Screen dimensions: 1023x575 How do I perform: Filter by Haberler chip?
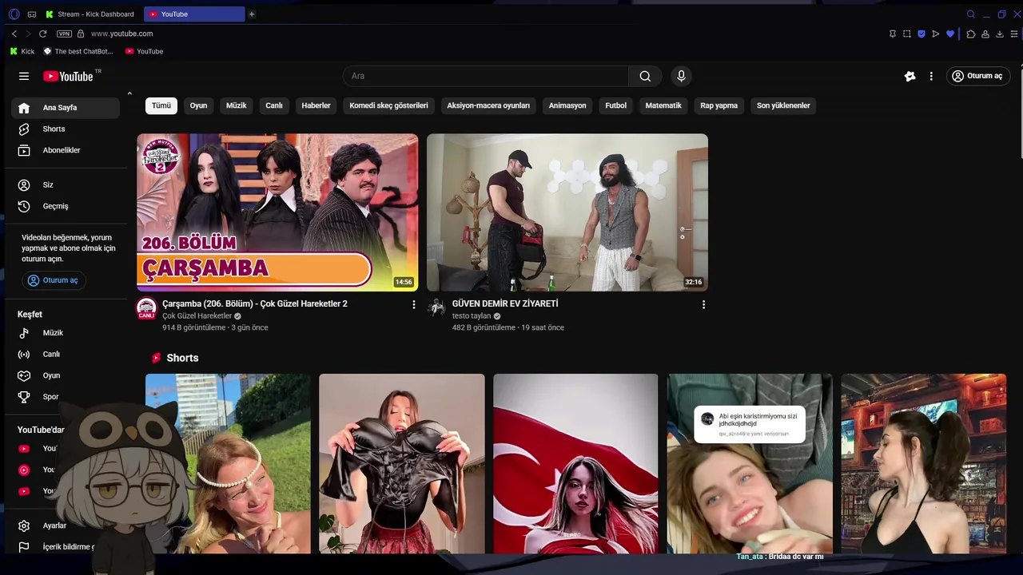pos(316,105)
